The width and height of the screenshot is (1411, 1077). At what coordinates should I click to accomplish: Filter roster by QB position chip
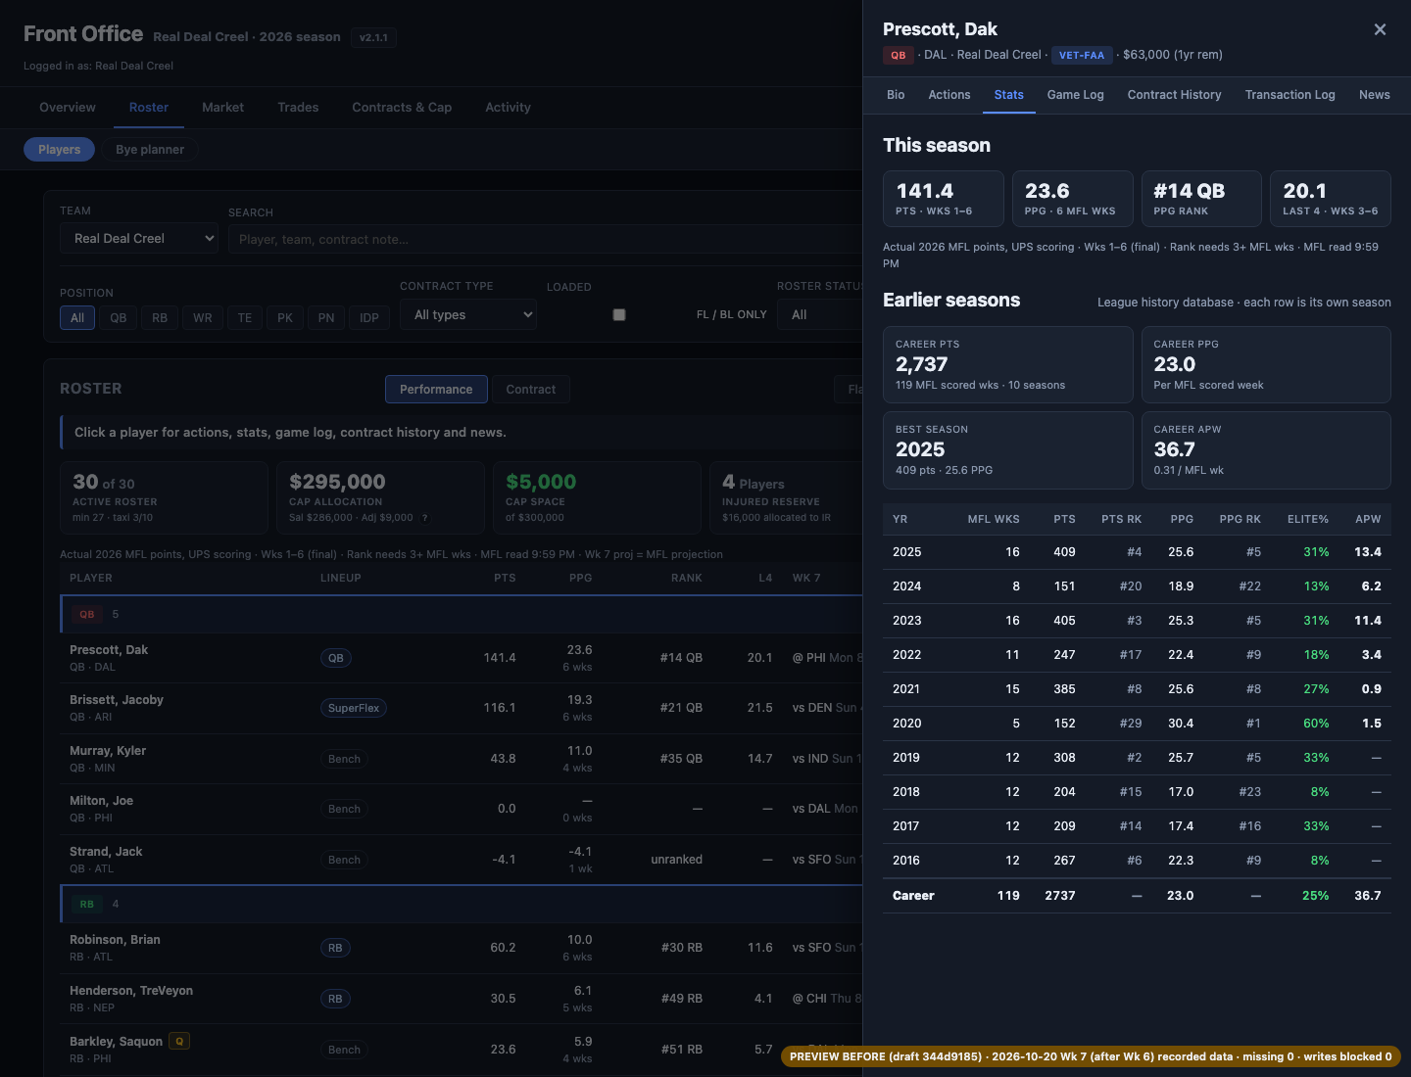point(119,317)
